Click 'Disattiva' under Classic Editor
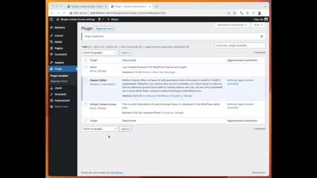Screen dimensions: 317x178 coord(94,84)
